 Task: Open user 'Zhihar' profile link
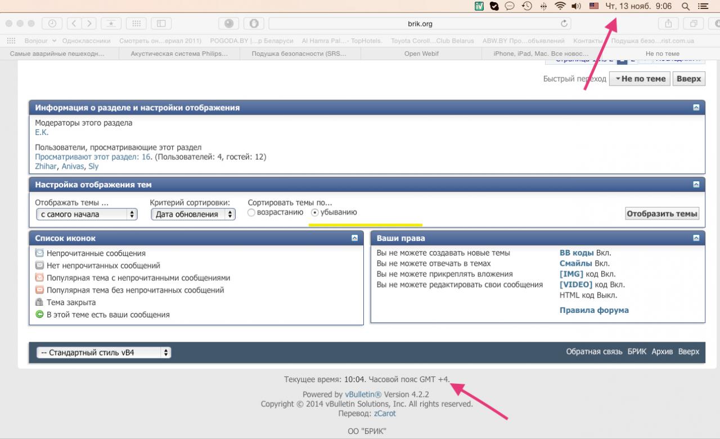46,167
